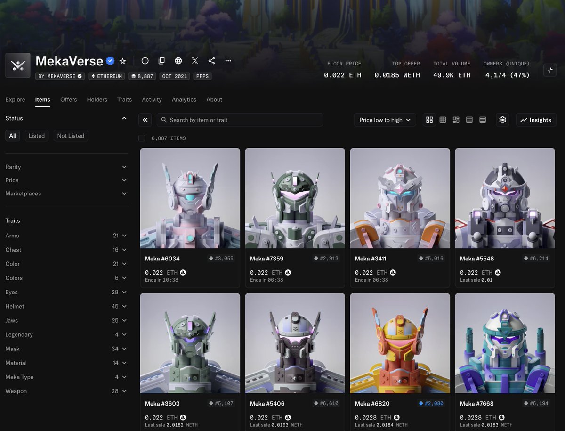Click the BY MEKAVERSE creator tag
The width and height of the screenshot is (565, 431).
click(x=60, y=76)
